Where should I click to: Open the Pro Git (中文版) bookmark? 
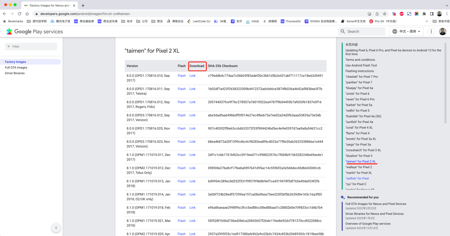(383, 21)
